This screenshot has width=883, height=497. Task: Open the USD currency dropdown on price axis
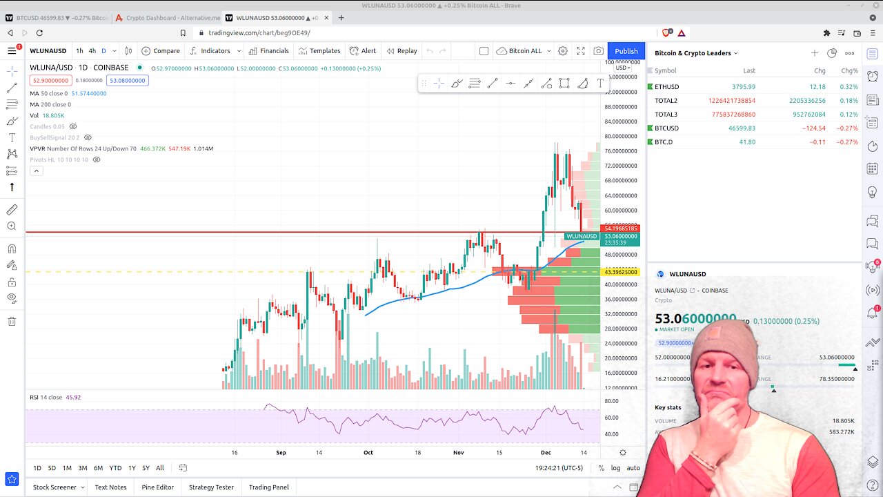pos(623,68)
